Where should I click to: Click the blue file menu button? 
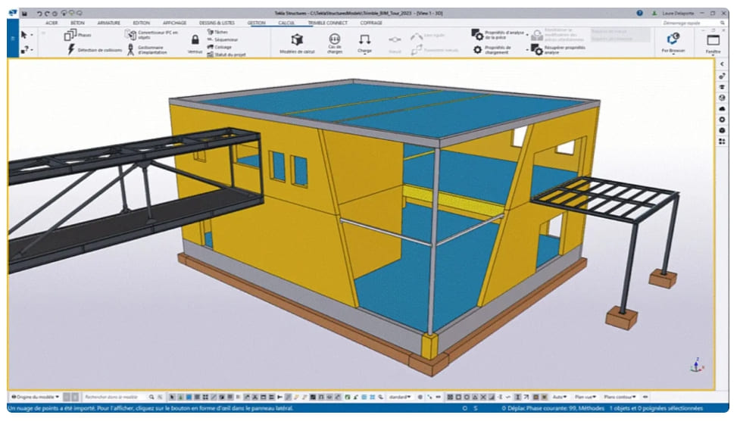pyautogui.click(x=13, y=39)
